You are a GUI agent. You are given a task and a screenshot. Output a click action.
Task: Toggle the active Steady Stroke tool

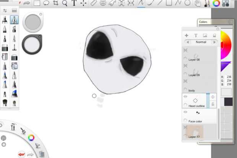(x=141, y=3)
